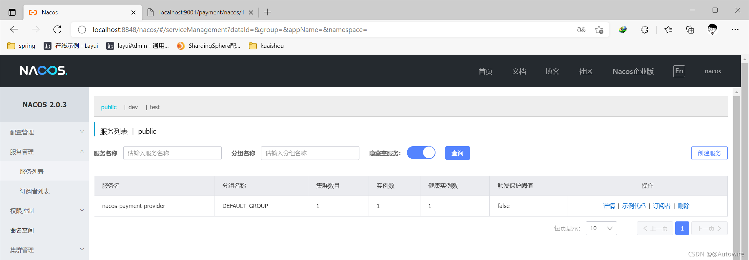Click the browser back arrow
Screen dimensions: 749x260
[14, 29]
